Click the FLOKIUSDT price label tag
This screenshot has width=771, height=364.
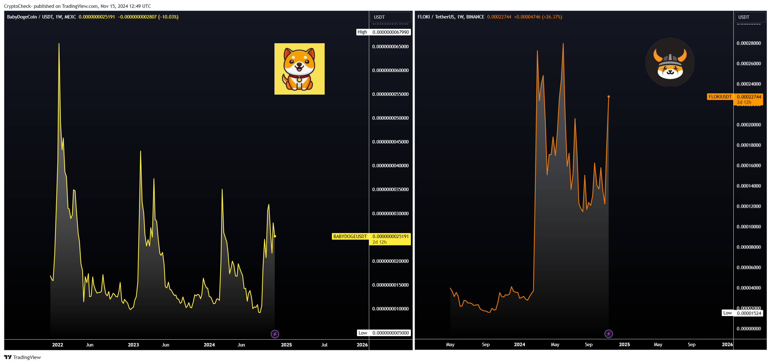tap(720, 97)
